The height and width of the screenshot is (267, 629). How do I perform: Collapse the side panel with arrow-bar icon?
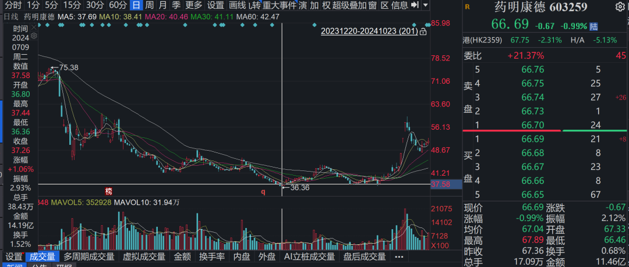pos(416,5)
